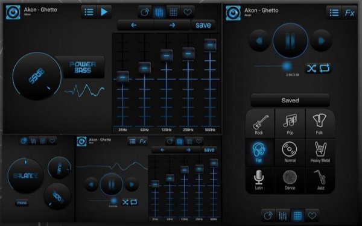Click grid tab icon above the Balance knob
This screenshot has height=226, width=362.
(x=43, y=140)
